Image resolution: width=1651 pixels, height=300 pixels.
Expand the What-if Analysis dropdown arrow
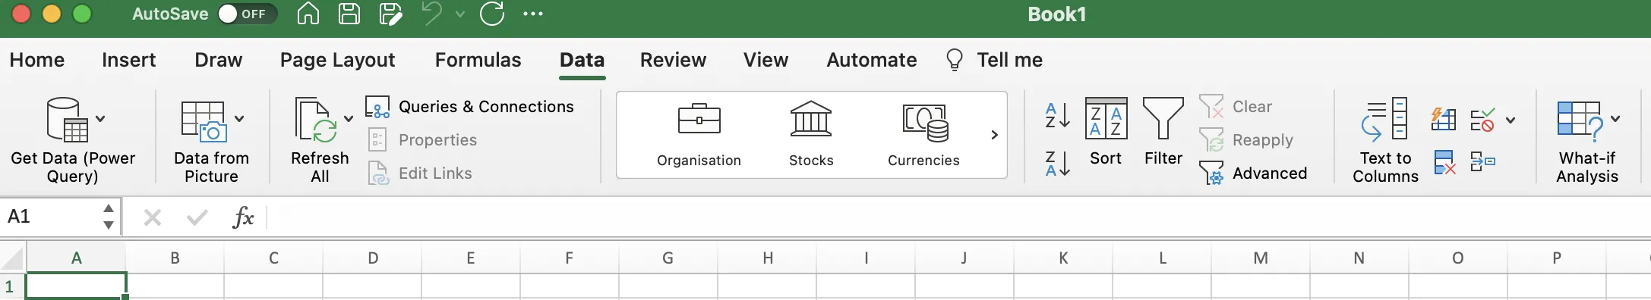1615,119
